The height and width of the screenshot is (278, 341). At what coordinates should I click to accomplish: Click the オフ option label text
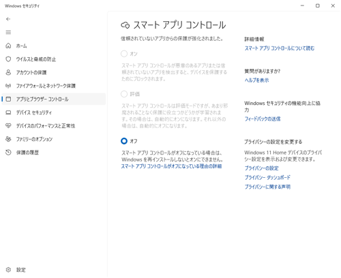pyautogui.click(x=134, y=141)
